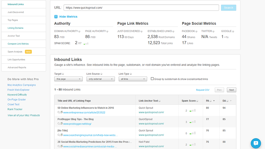265x149 pixels.
Task: Click page icon beside searchenginejournal link
Action: [x=62, y=135]
